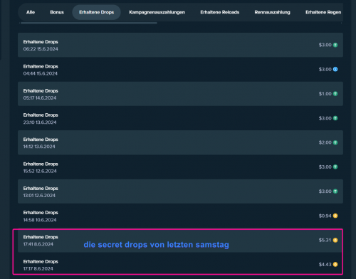Viewport: 356px width, 279px height.
Task: Click the date 15:52 12.6.2024
Action: coord(40,171)
